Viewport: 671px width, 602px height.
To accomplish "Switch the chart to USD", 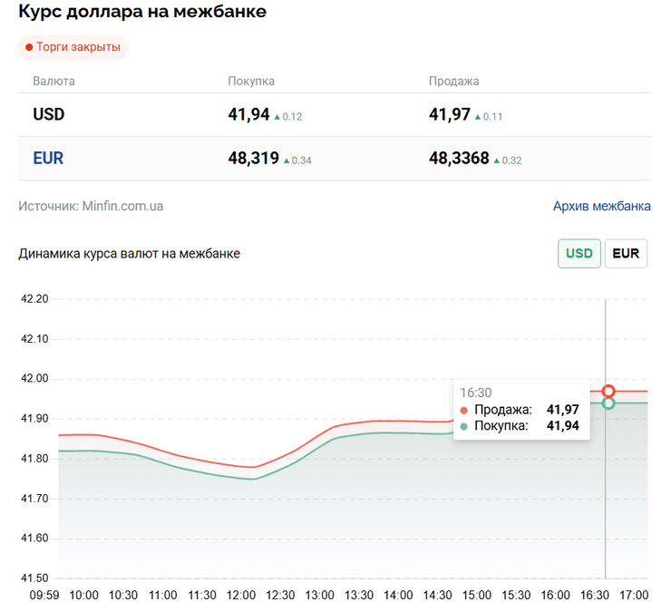I will (x=579, y=254).
